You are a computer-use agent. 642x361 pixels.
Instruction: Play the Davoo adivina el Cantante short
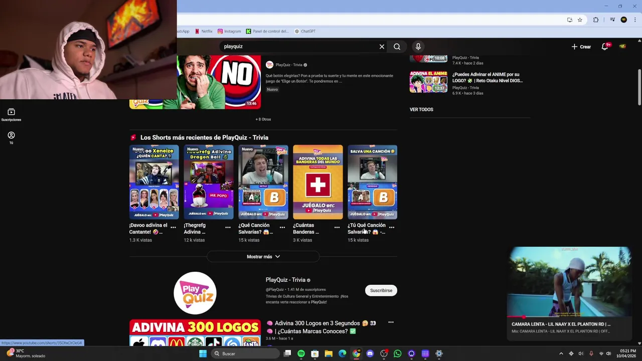point(154,182)
